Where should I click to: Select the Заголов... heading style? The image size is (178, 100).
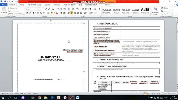tap(135, 11)
